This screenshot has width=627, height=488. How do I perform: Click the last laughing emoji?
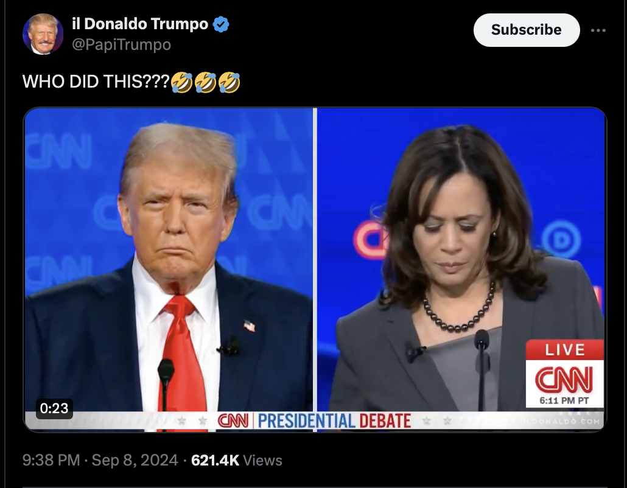pyautogui.click(x=229, y=82)
